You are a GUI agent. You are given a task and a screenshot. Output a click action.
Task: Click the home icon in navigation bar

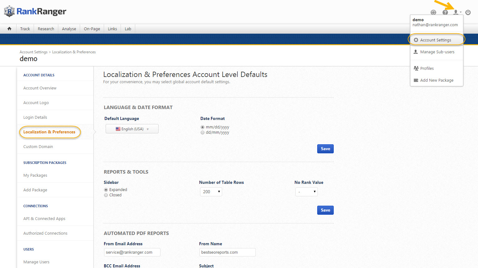9,29
